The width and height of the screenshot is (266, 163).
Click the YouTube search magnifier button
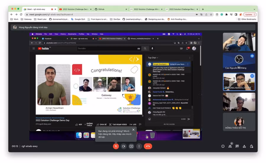[145, 48]
